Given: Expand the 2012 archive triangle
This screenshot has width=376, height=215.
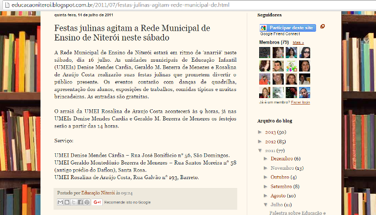Looking at the screenshot, I should (260, 141).
